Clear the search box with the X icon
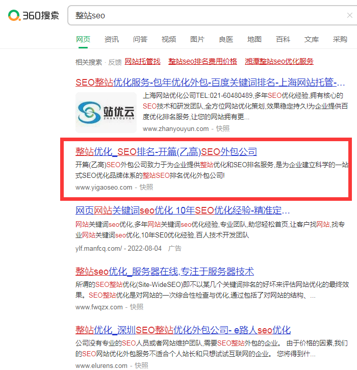357x370 pixels. (x=350, y=15)
